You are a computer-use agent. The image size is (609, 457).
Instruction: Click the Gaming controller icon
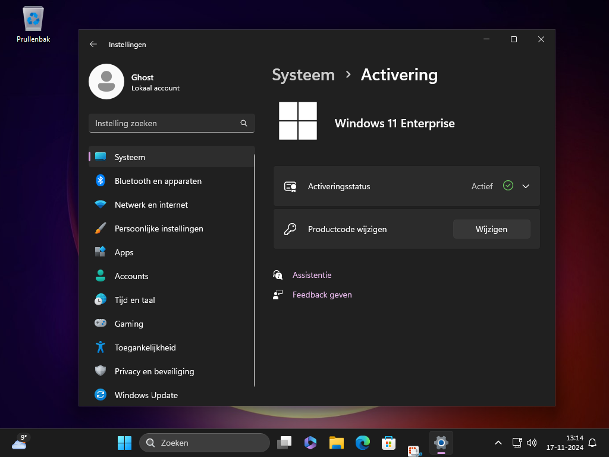coord(101,323)
